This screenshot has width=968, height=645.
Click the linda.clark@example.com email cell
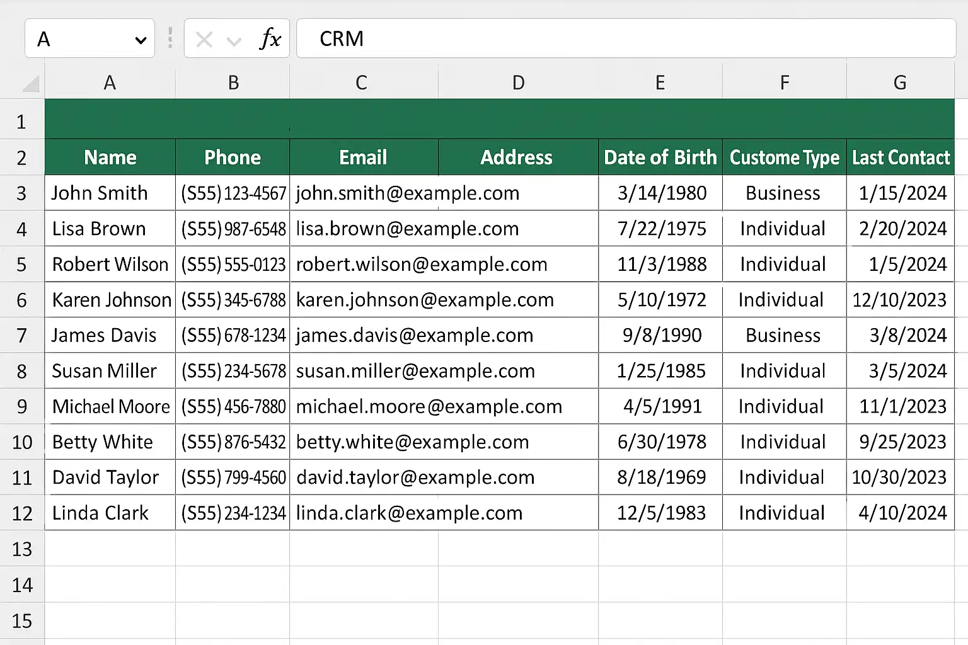coord(408,513)
